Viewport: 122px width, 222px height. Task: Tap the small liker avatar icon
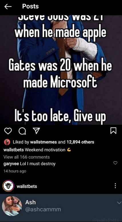(7, 142)
